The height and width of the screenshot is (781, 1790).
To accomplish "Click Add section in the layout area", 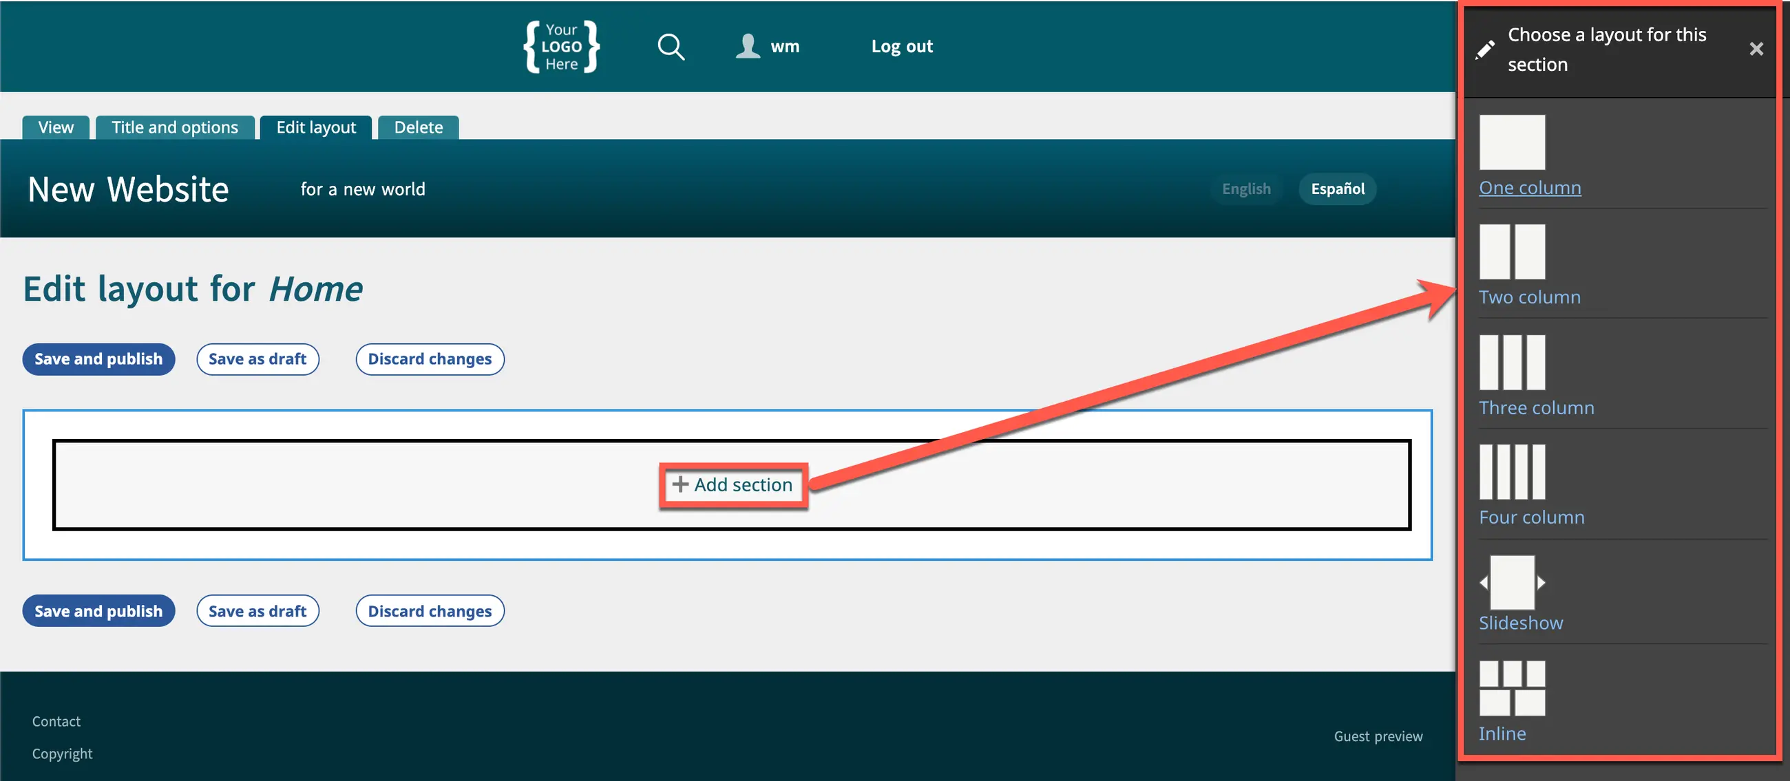I will pyautogui.click(x=733, y=484).
